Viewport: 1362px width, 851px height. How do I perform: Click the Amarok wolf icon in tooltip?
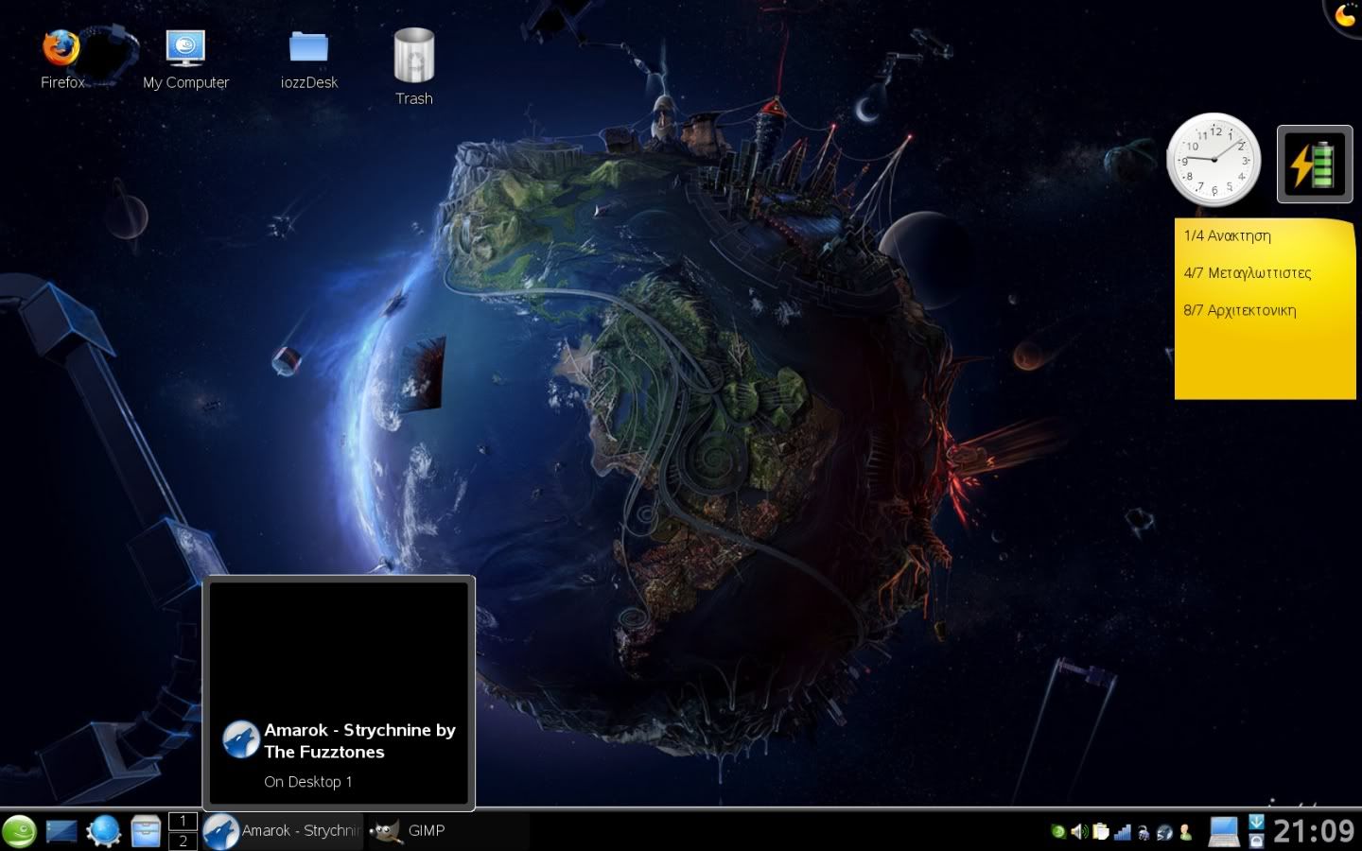241,739
